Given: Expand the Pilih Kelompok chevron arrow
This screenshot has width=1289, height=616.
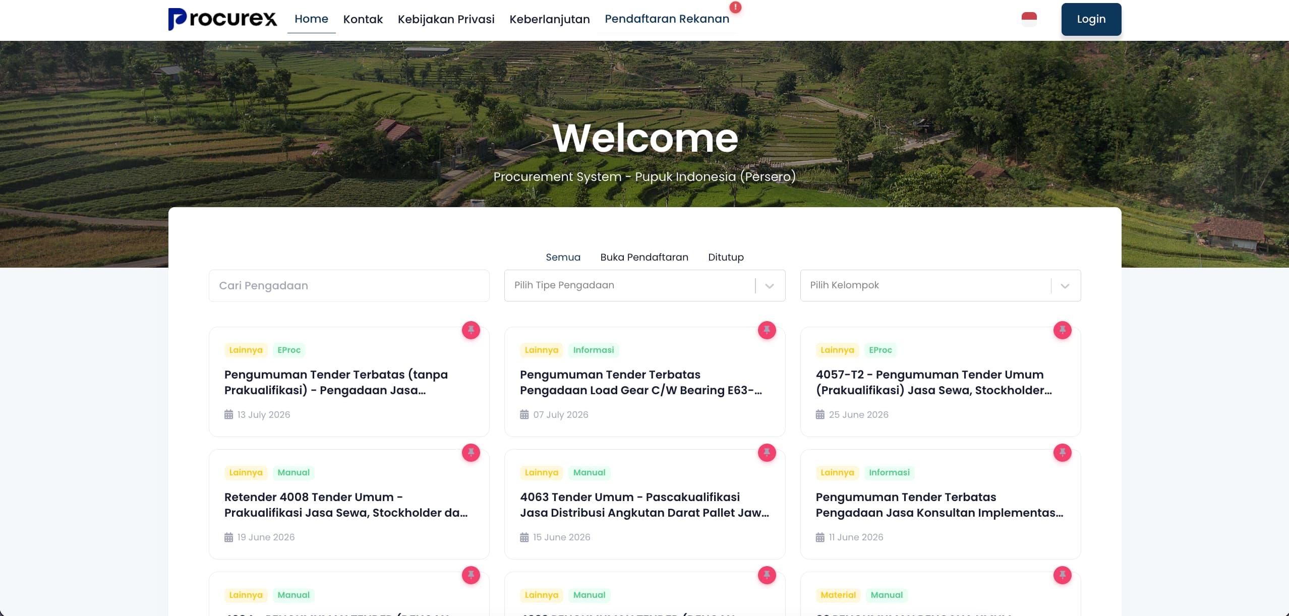Looking at the screenshot, I should point(1065,286).
